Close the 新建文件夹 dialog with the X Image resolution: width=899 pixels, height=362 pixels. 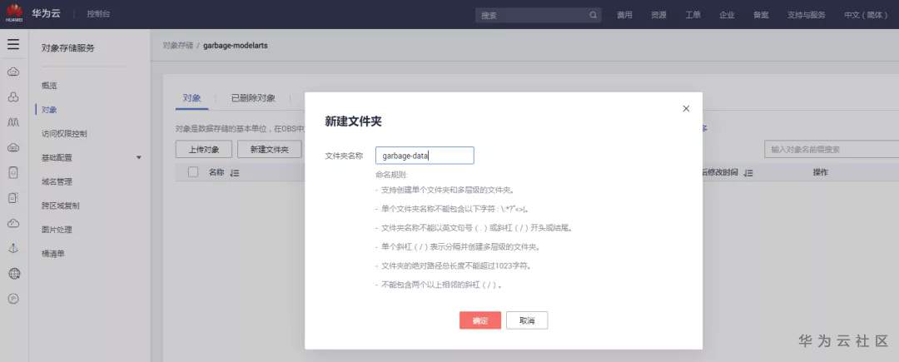point(686,109)
